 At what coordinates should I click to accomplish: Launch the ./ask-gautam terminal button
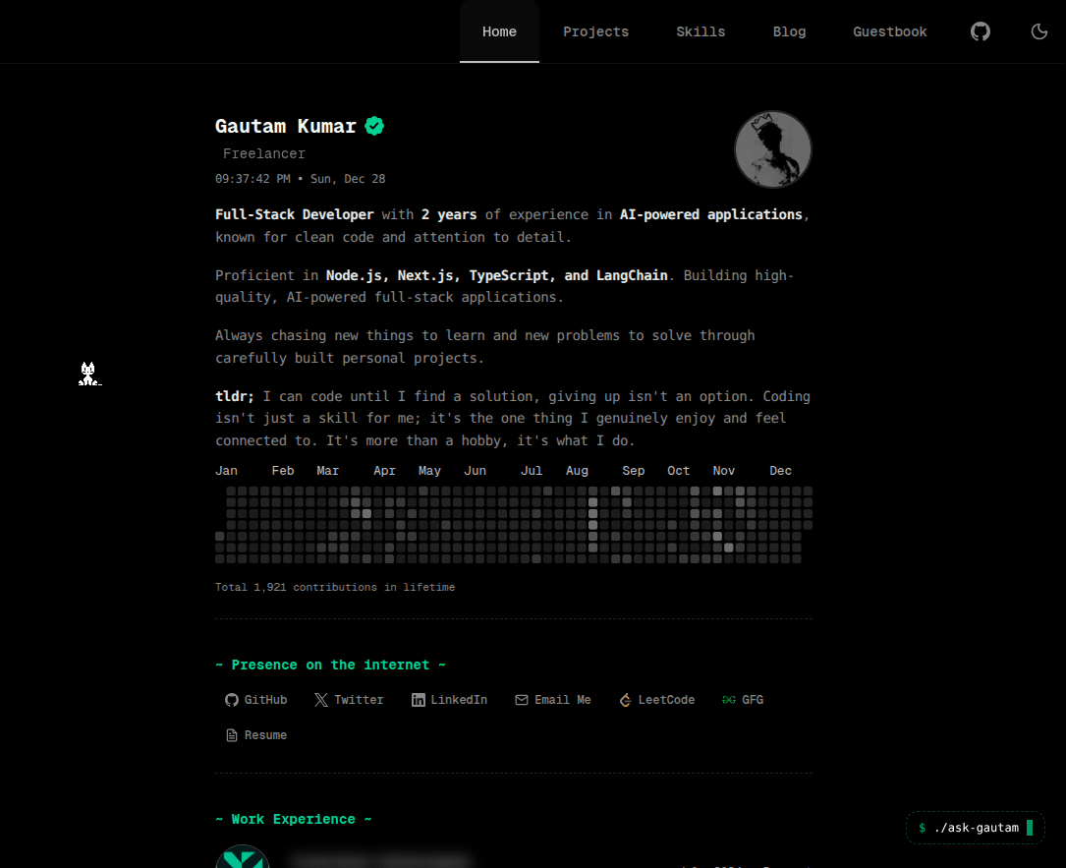[x=975, y=828]
